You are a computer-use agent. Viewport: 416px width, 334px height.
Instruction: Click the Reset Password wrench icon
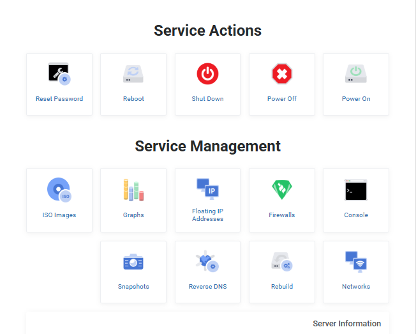pyautogui.click(x=59, y=74)
